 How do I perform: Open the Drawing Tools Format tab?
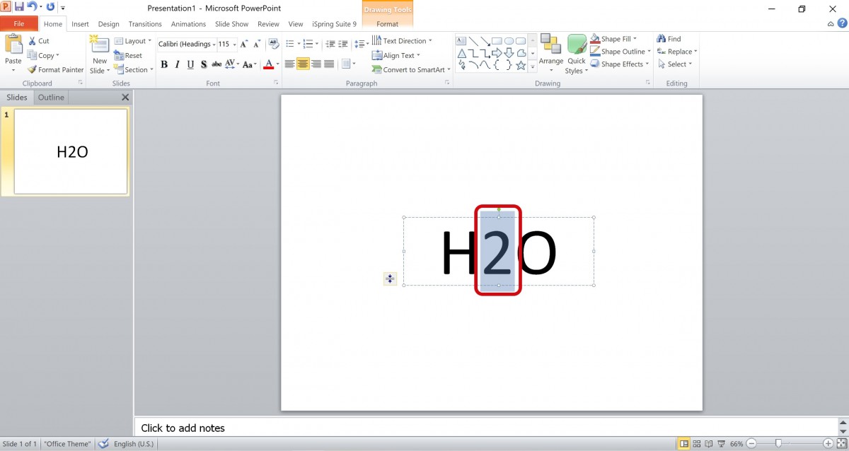coord(386,23)
